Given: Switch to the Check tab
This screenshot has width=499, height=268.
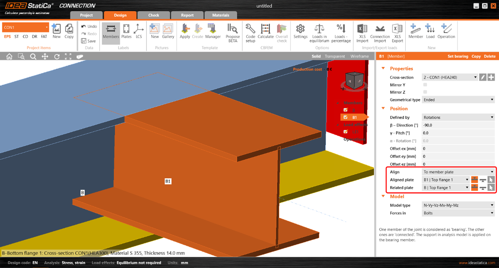Looking at the screenshot, I should click(x=154, y=15).
